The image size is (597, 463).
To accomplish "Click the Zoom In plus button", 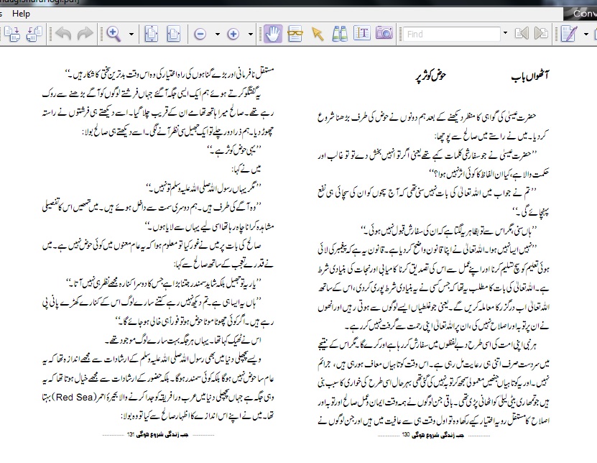I will [233, 35].
